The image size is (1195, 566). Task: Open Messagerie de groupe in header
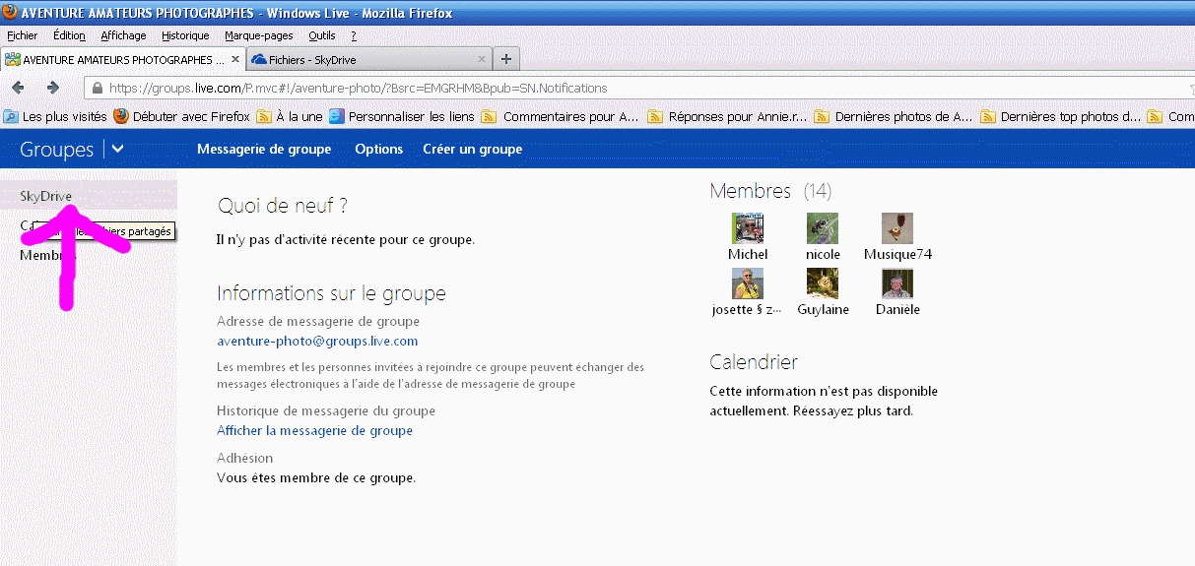click(264, 150)
